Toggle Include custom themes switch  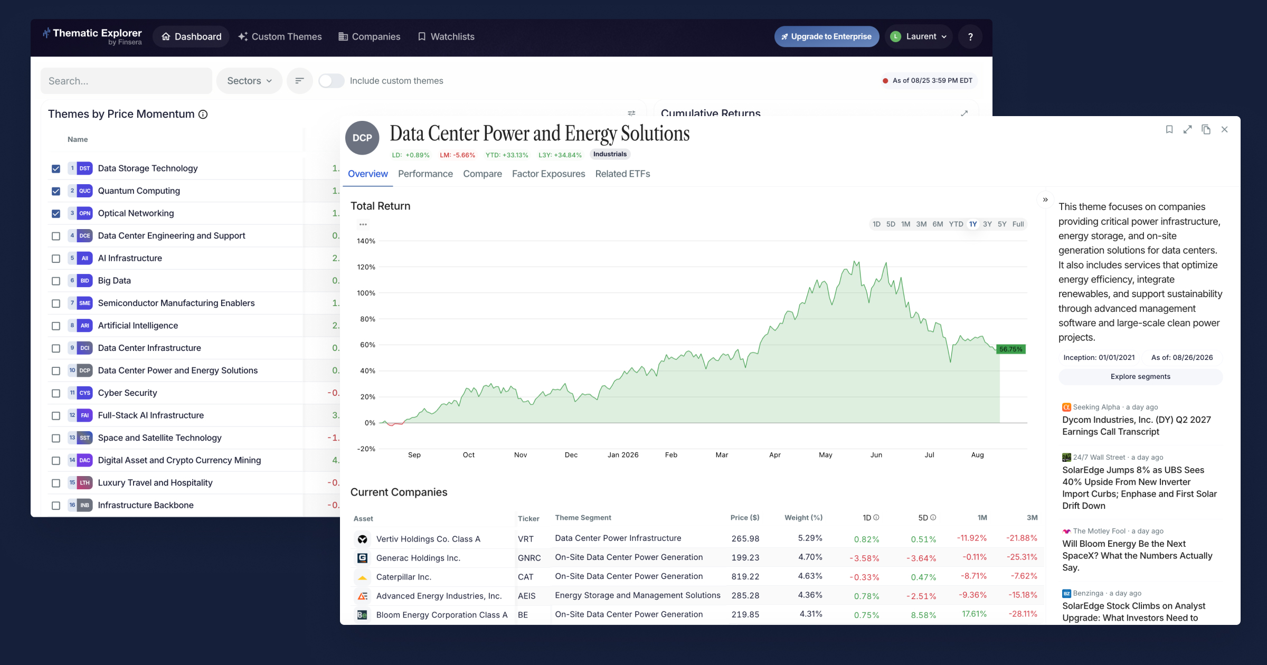pyautogui.click(x=331, y=81)
